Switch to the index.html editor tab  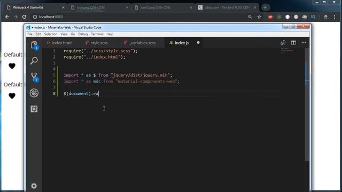click(61, 43)
